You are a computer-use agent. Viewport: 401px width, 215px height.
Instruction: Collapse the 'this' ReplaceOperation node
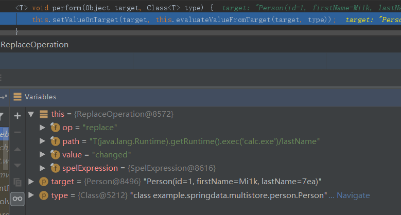pos(30,114)
